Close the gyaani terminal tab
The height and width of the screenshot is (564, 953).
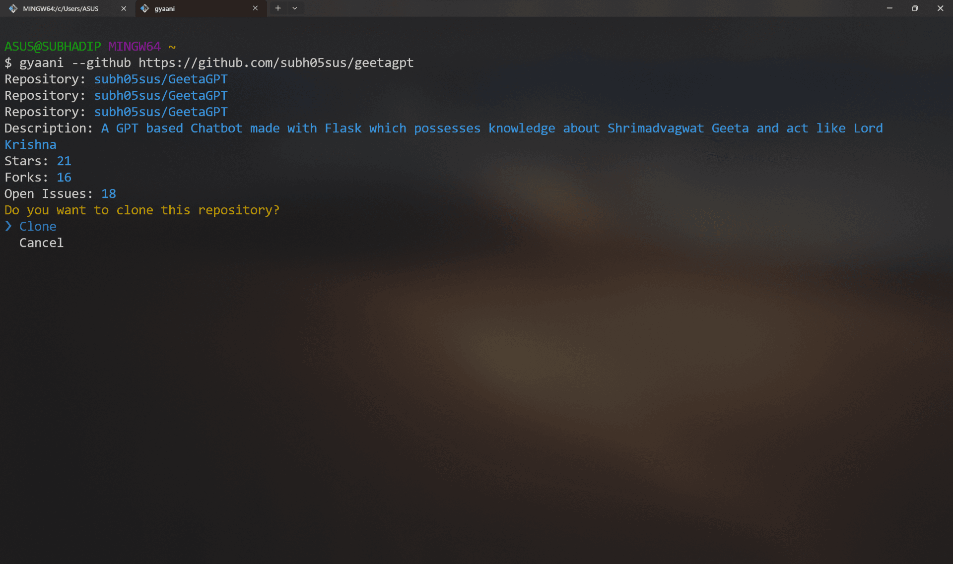pos(255,8)
